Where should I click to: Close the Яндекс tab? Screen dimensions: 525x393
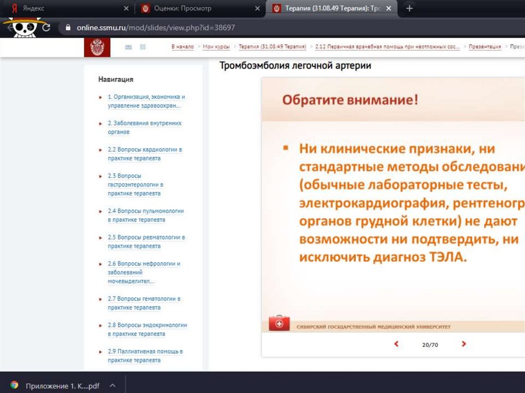coord(127,9)
